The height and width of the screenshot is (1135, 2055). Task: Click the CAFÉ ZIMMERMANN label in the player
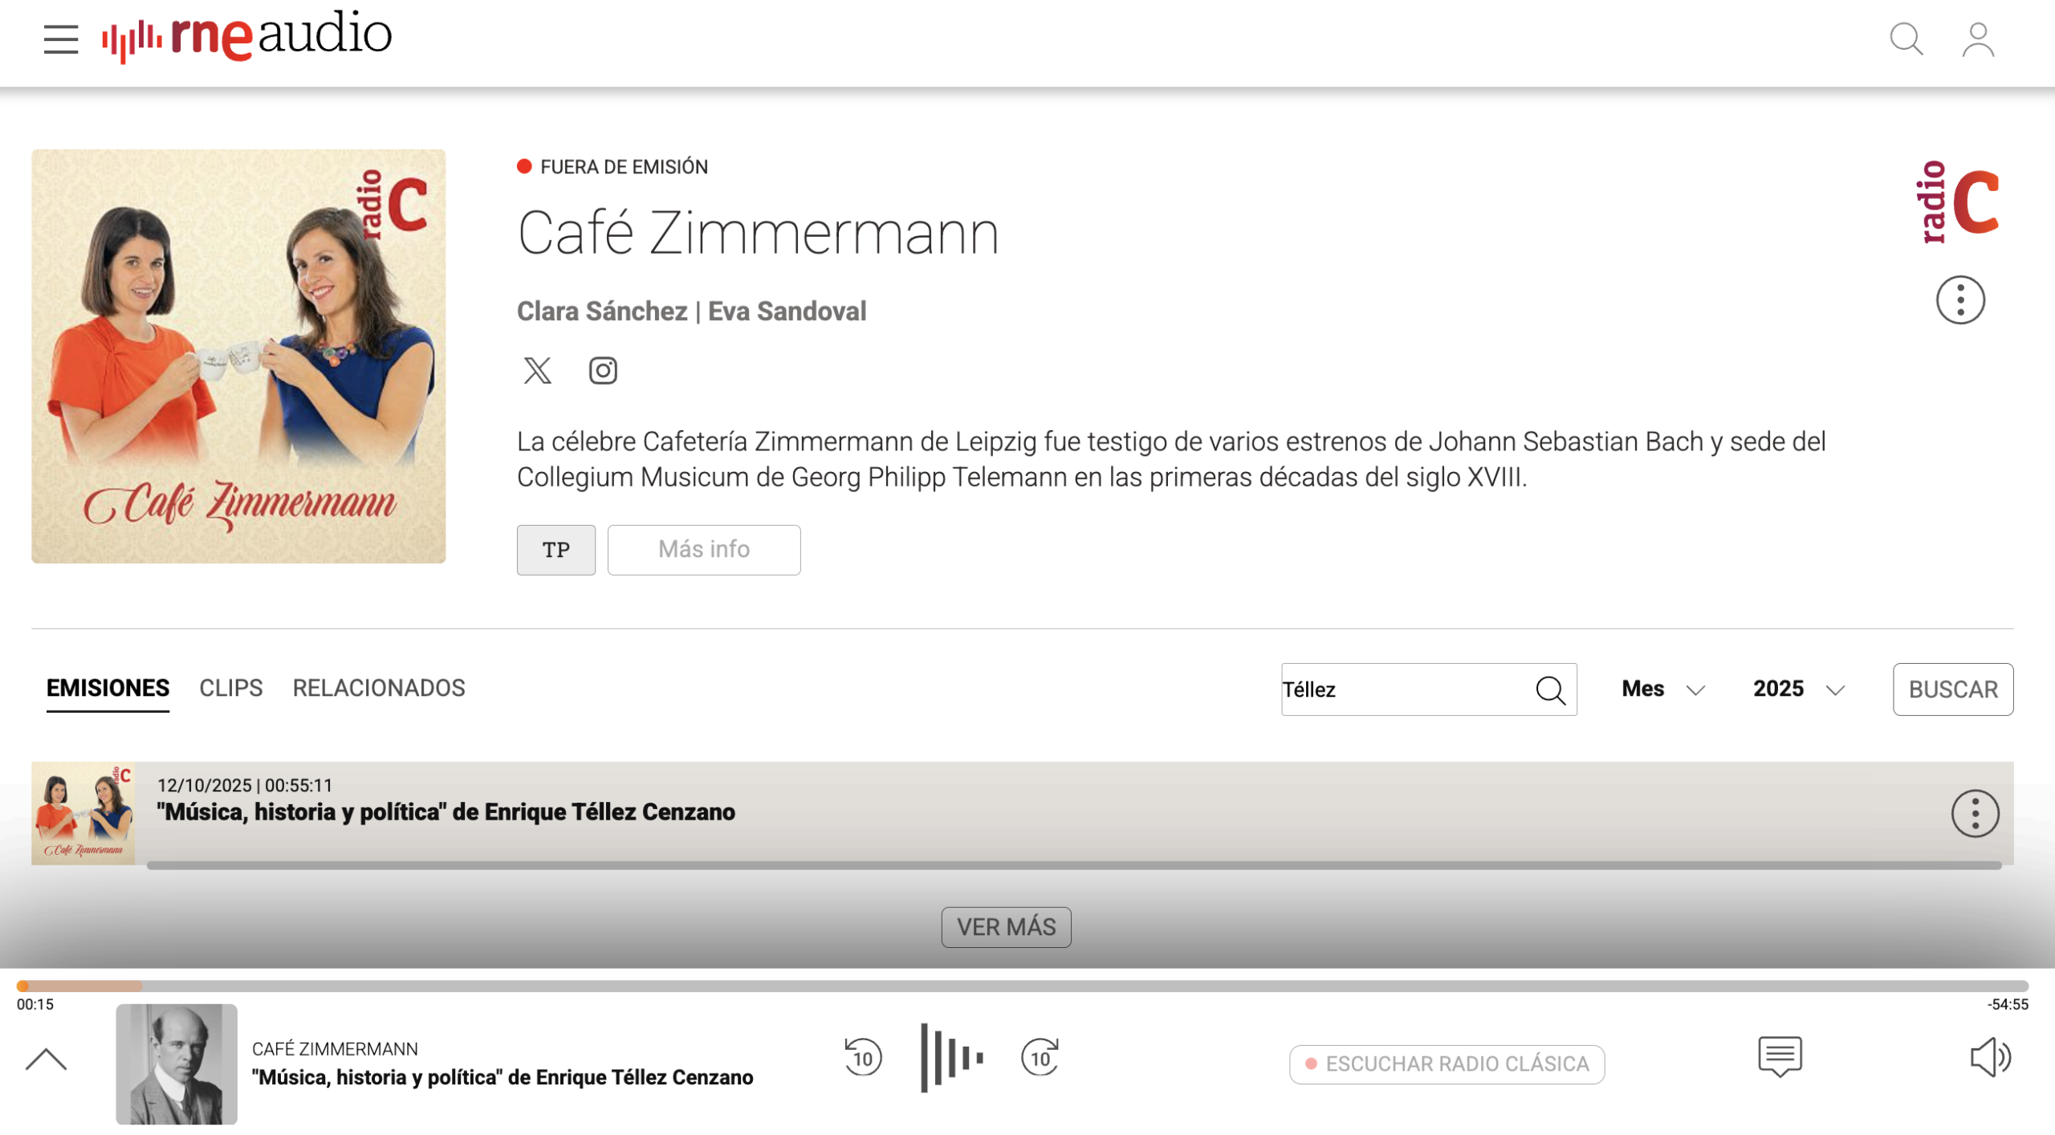point(335,1049)
